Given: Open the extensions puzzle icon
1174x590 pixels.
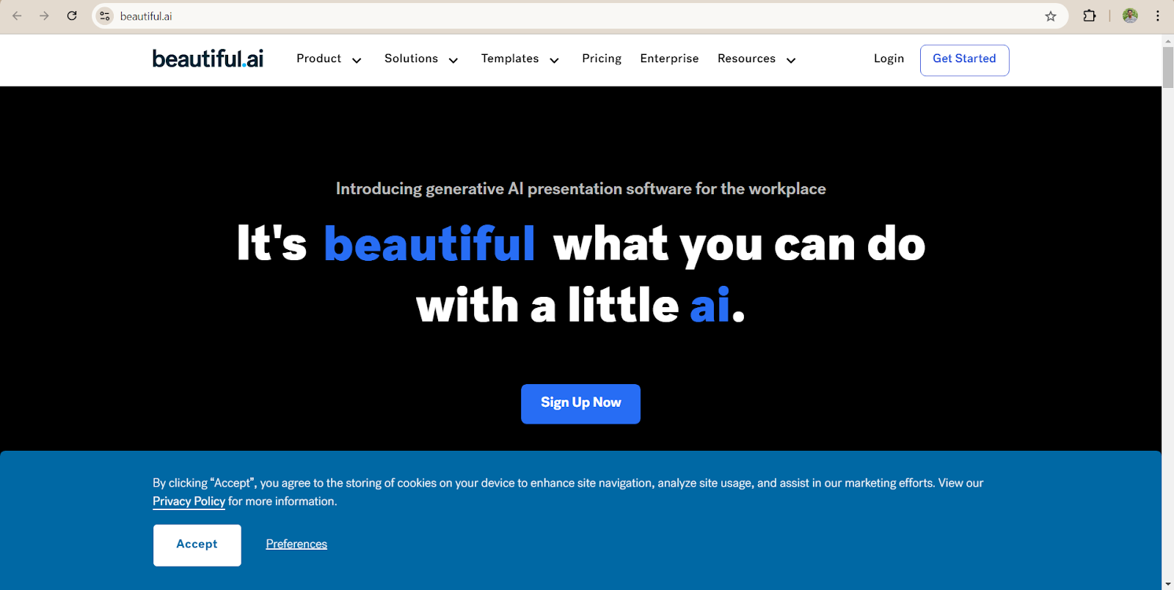Looking at the screenshot, I should click(1090, 15).
